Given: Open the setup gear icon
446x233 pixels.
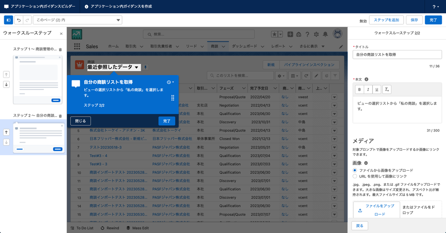Looking at the screenshot, I should pos(316,35).
